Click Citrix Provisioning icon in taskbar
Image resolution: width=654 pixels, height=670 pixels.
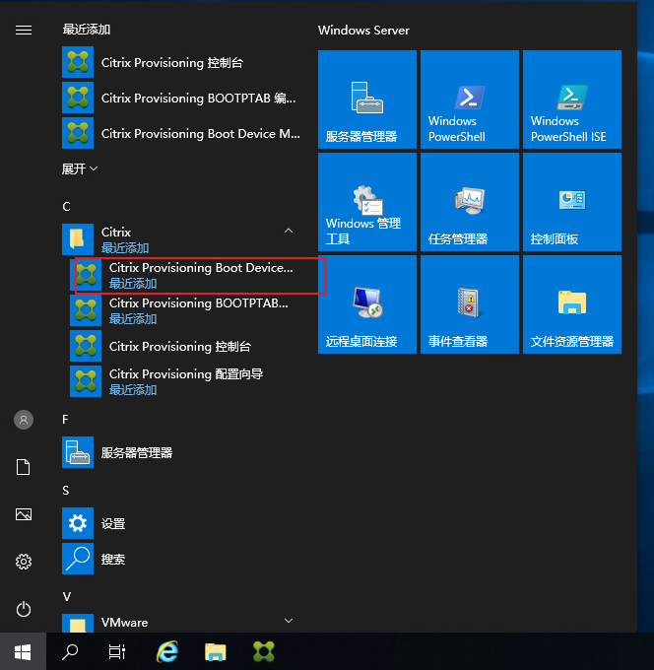pyautogui.click(x=263, y=651)
